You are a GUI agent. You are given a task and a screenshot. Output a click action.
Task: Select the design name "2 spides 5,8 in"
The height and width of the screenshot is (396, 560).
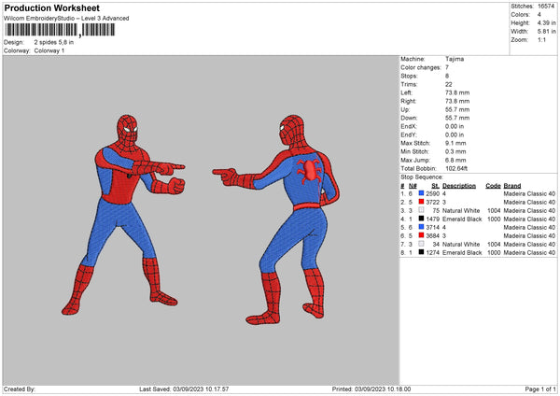(54, 42)
